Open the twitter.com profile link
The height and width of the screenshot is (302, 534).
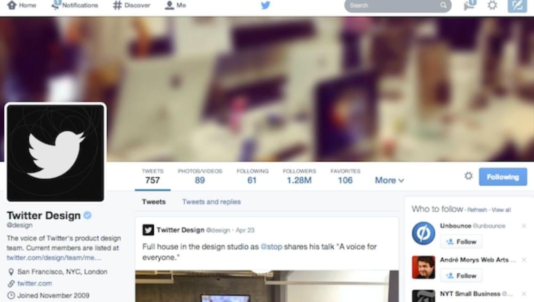pyautogui.click(x=35, y=283)
